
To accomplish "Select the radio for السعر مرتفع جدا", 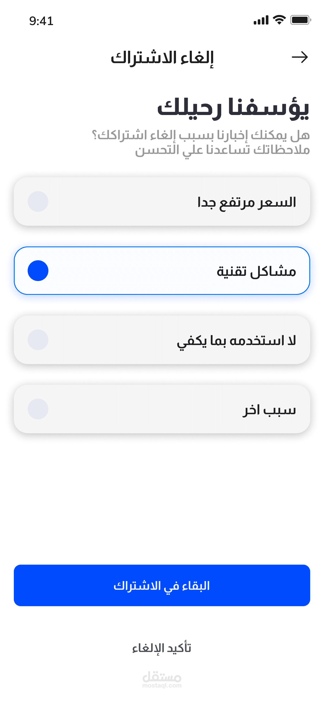I will 38,201.
